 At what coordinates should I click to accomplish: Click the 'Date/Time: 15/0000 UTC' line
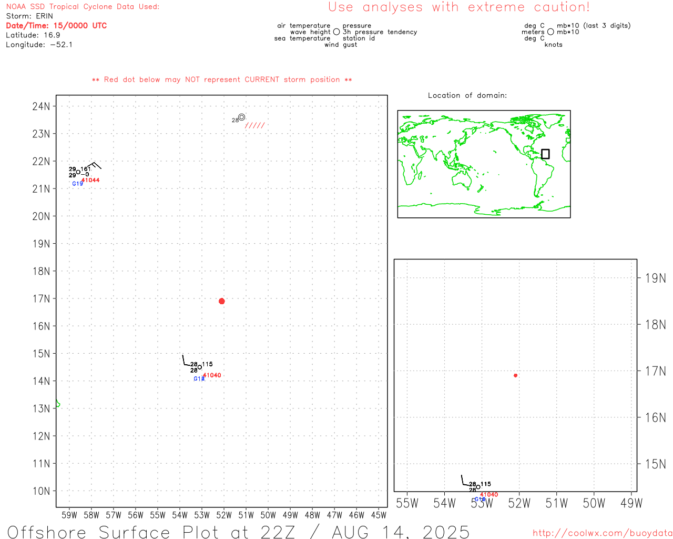point(56,26)
